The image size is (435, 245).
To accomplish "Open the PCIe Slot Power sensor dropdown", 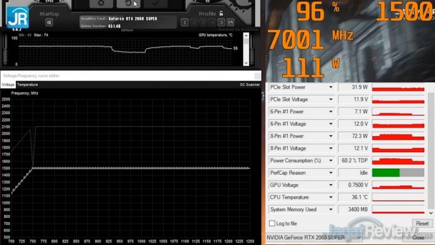I will tap(330, 87).
